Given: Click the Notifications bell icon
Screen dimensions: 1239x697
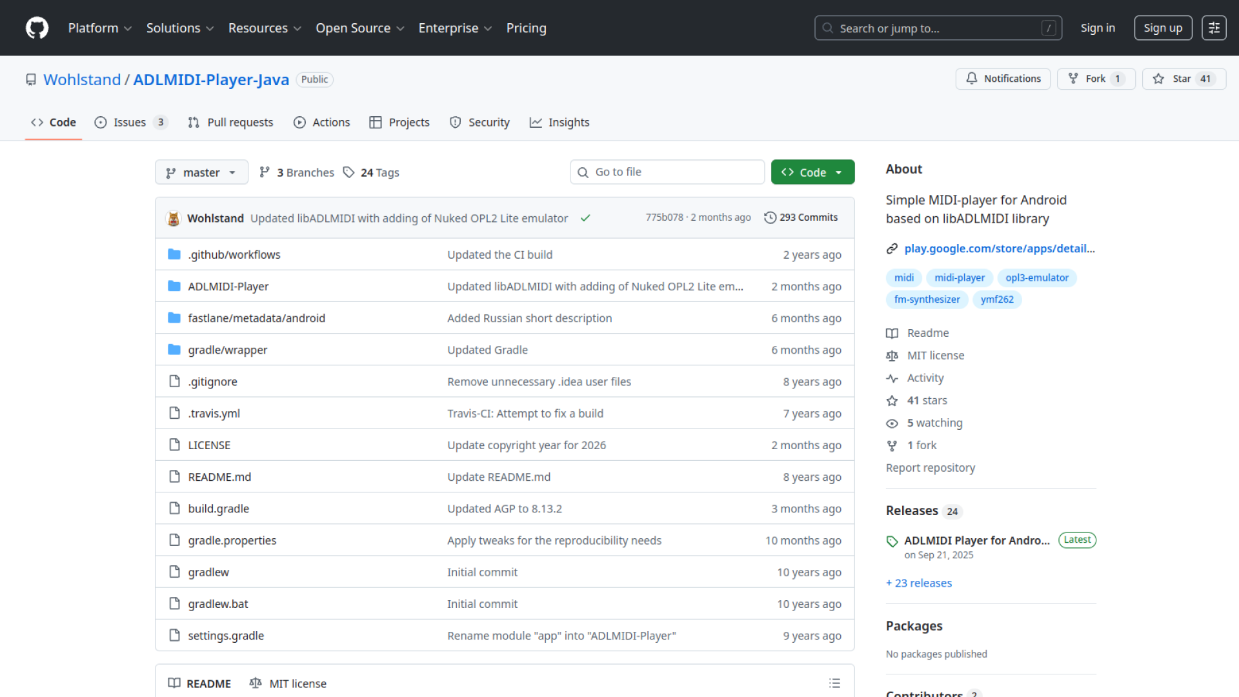Looking at the screenshot, I should pyautogui.click(x=971, y=79).
